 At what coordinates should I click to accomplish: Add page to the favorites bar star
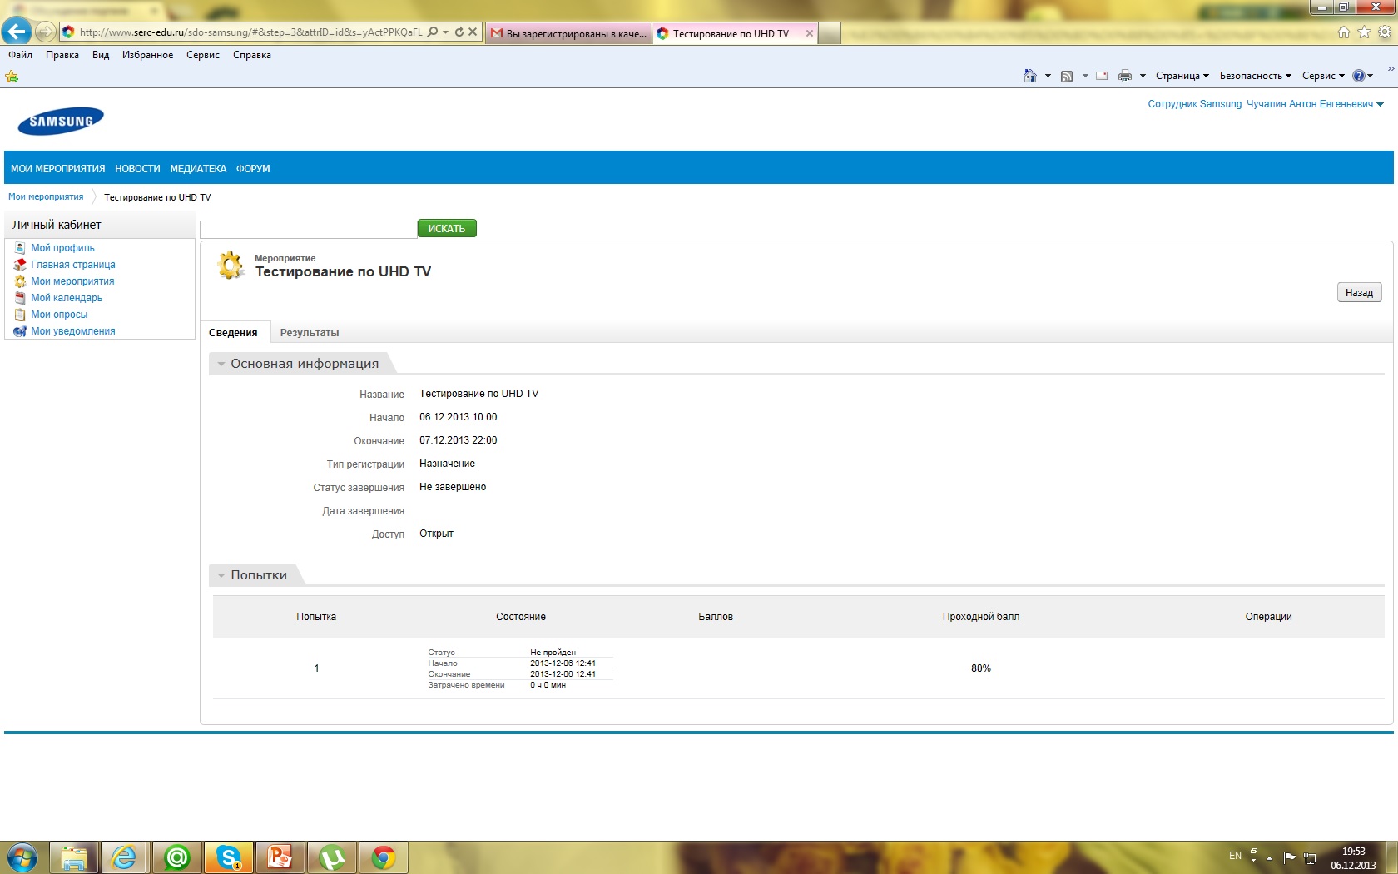[12, 77]
